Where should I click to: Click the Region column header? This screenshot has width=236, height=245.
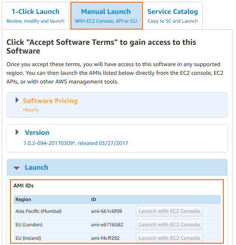[23, 200]
